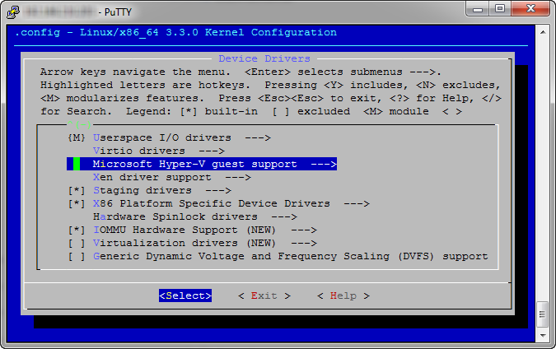Toggle the IOMMU Hardware Support checkbox
The image size is (556, 349).
(x=77, y=230)
